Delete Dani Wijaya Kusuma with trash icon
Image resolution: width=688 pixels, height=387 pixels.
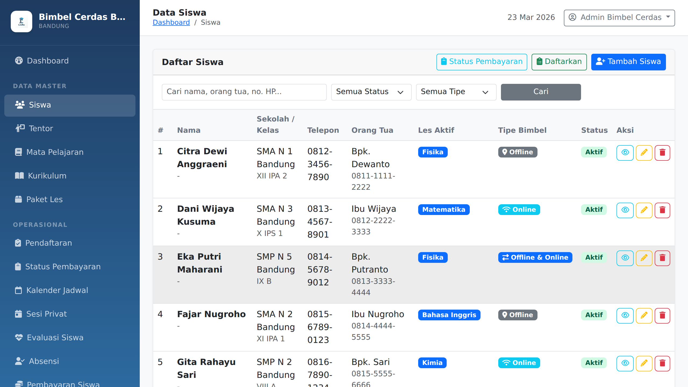tap(662, 210)
